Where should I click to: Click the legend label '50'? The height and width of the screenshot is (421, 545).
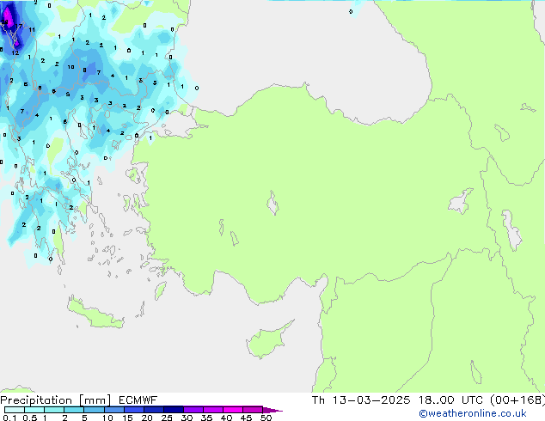pyautogui.click(x=266, y=418)
